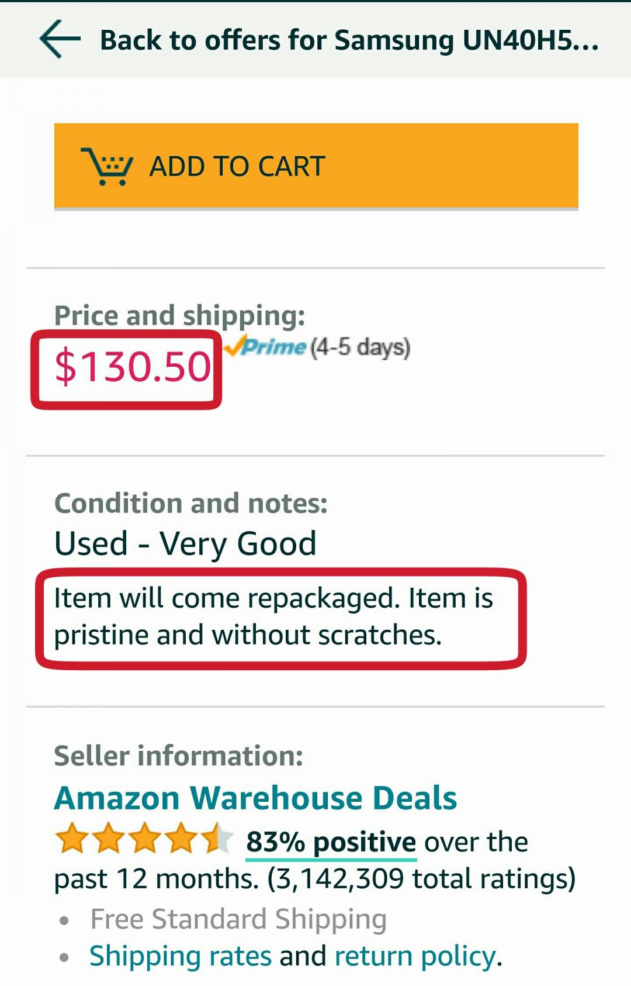View the return policy link
The width and height of the screenshot is (631, 986).
[x=415, y=956]
